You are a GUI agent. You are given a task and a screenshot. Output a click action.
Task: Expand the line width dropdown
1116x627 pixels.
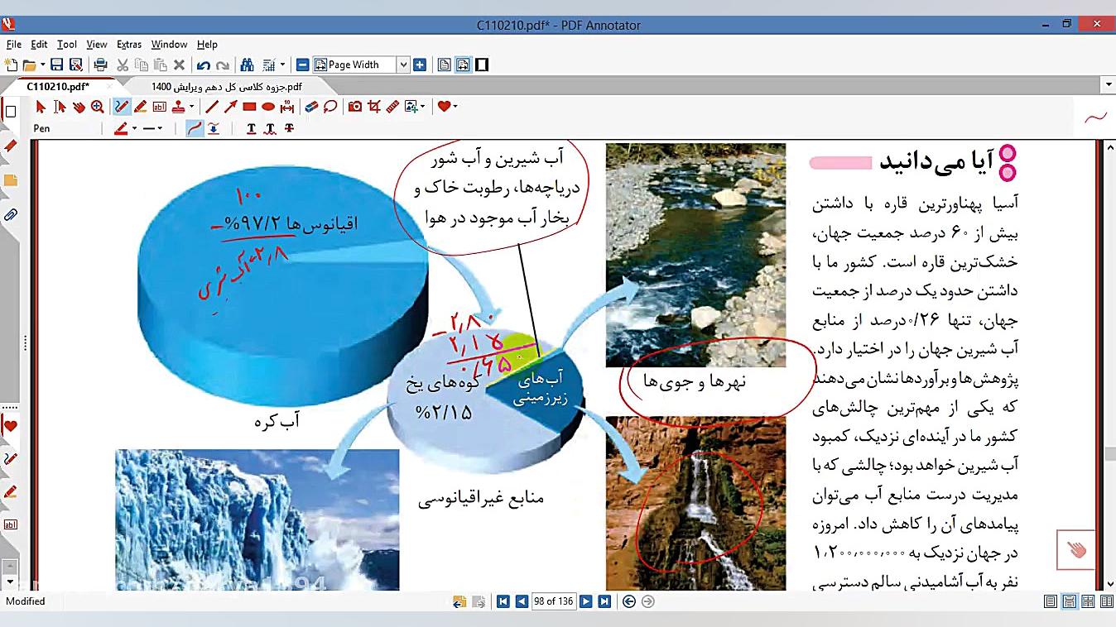click(159, 128)
